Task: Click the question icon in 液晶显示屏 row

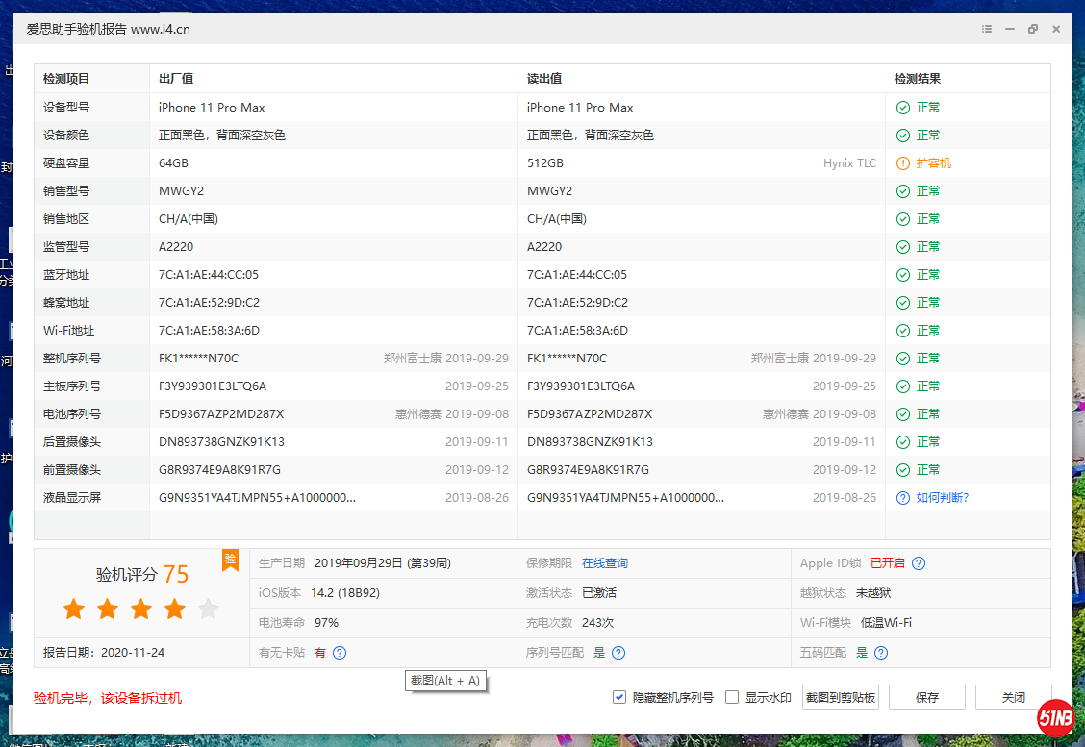Action: click(x=902, y=498)
